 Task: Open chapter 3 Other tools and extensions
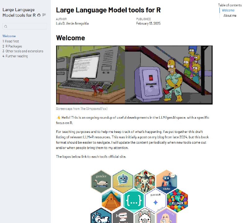(x=23, y=51)
